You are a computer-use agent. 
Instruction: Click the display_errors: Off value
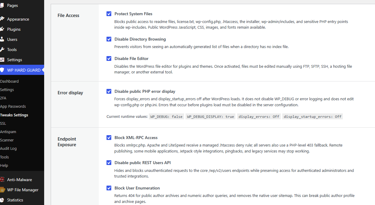click(x=259, y=116)
